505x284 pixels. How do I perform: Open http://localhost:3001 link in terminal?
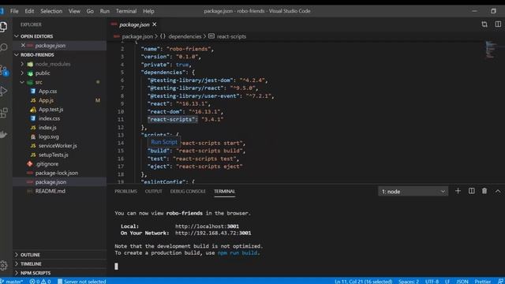pyautogui.click(x=207, y=226)
